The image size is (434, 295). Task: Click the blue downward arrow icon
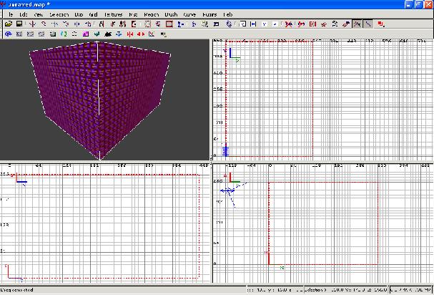119,34
